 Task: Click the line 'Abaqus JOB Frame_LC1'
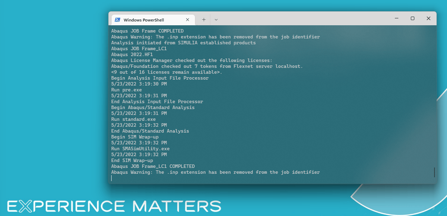(139, 49)
